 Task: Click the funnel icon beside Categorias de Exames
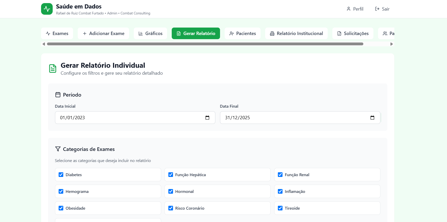[x=58, y=149]
